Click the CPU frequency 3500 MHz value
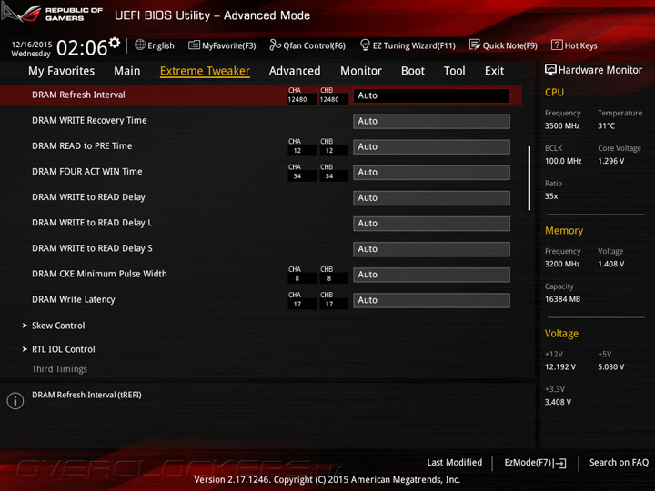 pyautogui.click(x=562, y=125)
